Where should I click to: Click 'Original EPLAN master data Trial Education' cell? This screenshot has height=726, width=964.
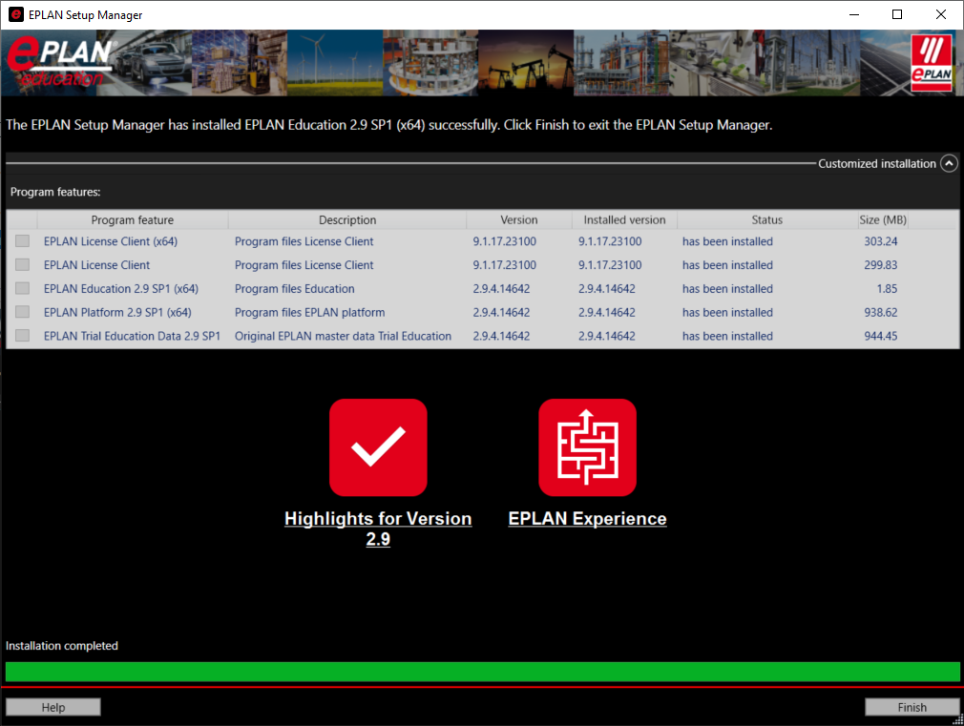[343, 336]
